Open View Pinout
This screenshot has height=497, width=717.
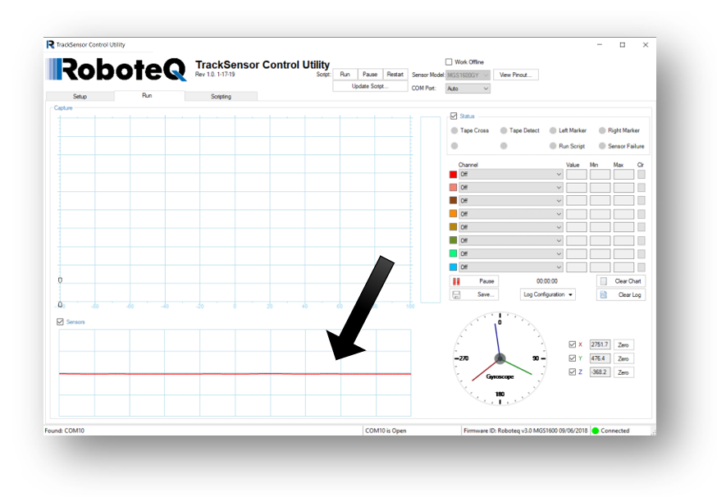point(516,75)
